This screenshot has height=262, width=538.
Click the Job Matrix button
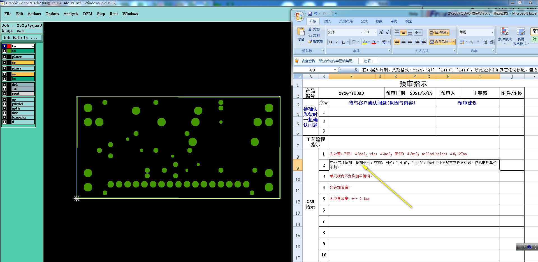pyautogui.click(x=22, y=38)
